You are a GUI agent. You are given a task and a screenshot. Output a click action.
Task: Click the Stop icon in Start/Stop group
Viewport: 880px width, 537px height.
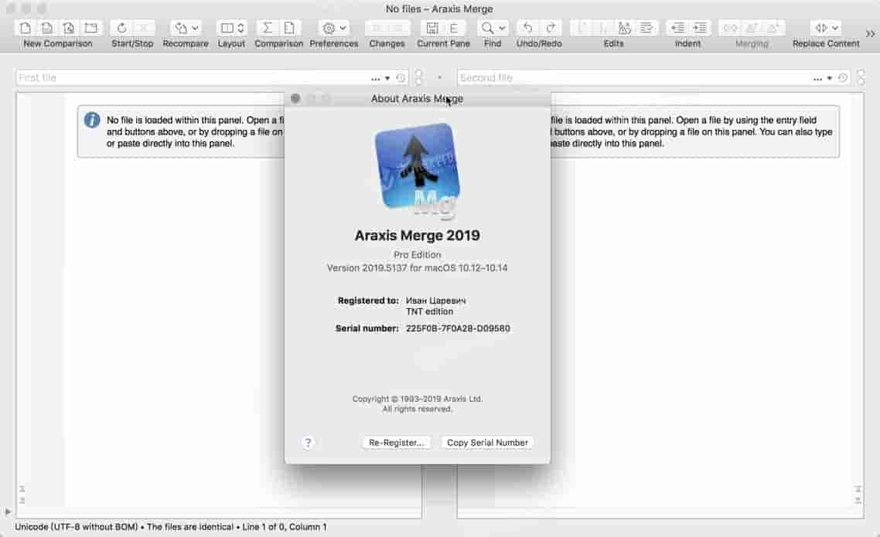coord(144,28)
